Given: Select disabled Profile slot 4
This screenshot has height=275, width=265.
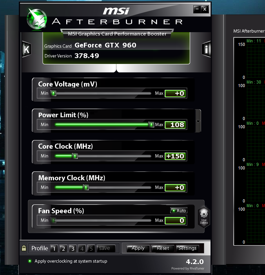Looking at the screenshot, I should (x=82, y=248).
